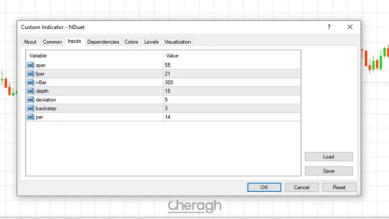Open the Common tab

pos(52,42)
